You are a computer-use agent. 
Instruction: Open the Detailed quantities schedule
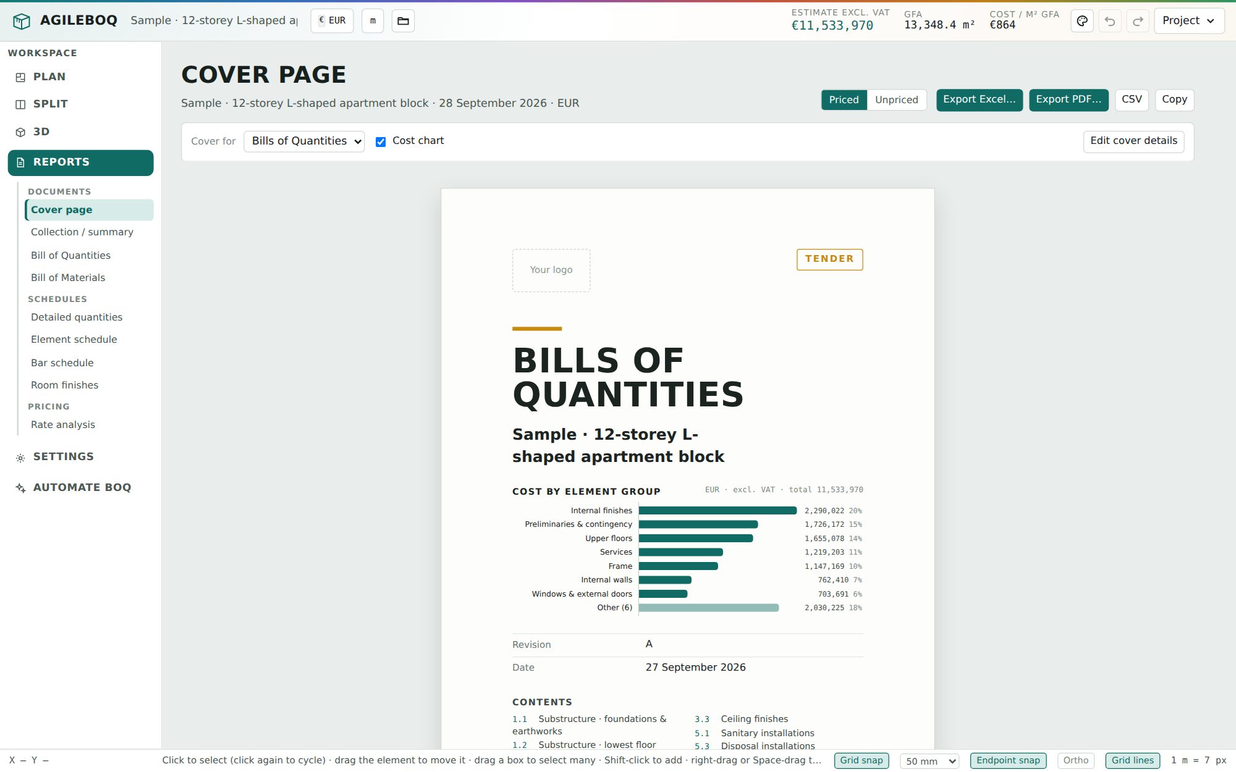pyautogui.click(x=89, y=317)
